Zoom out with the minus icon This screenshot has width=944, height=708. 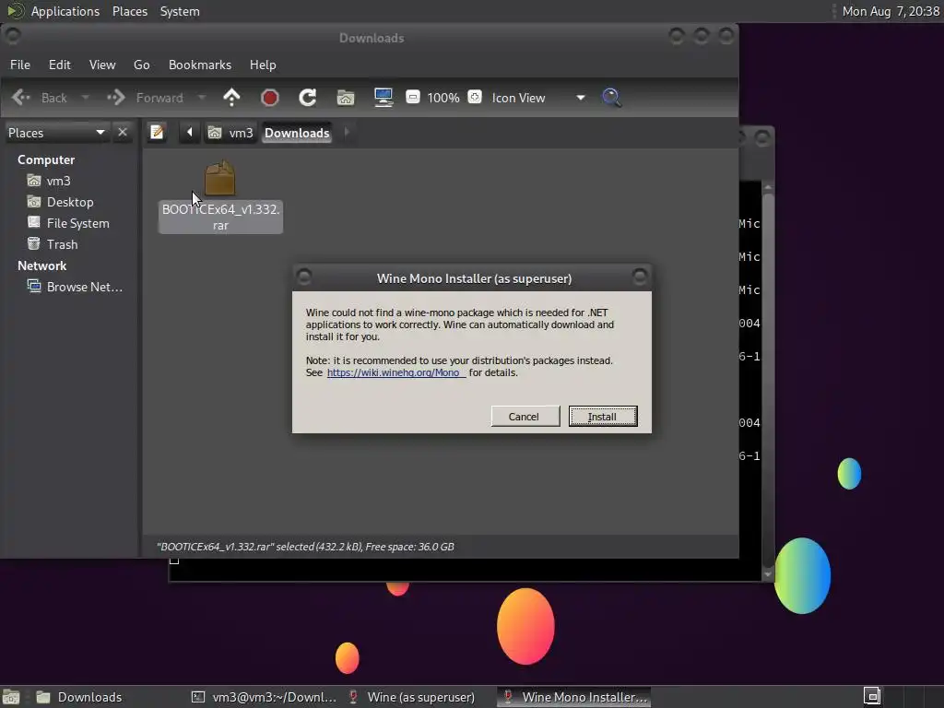click(412, 97)
